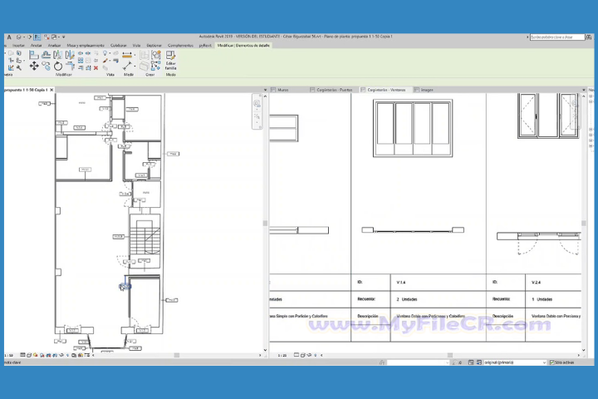Viewport: 598px width, 399px height.
Task: Click the binoculars search icon
Action: click(x=589, y=37)
